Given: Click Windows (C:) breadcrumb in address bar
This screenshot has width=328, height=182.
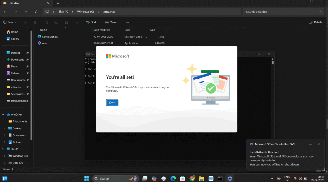Looking at the screenshot, I should (86, 12).
